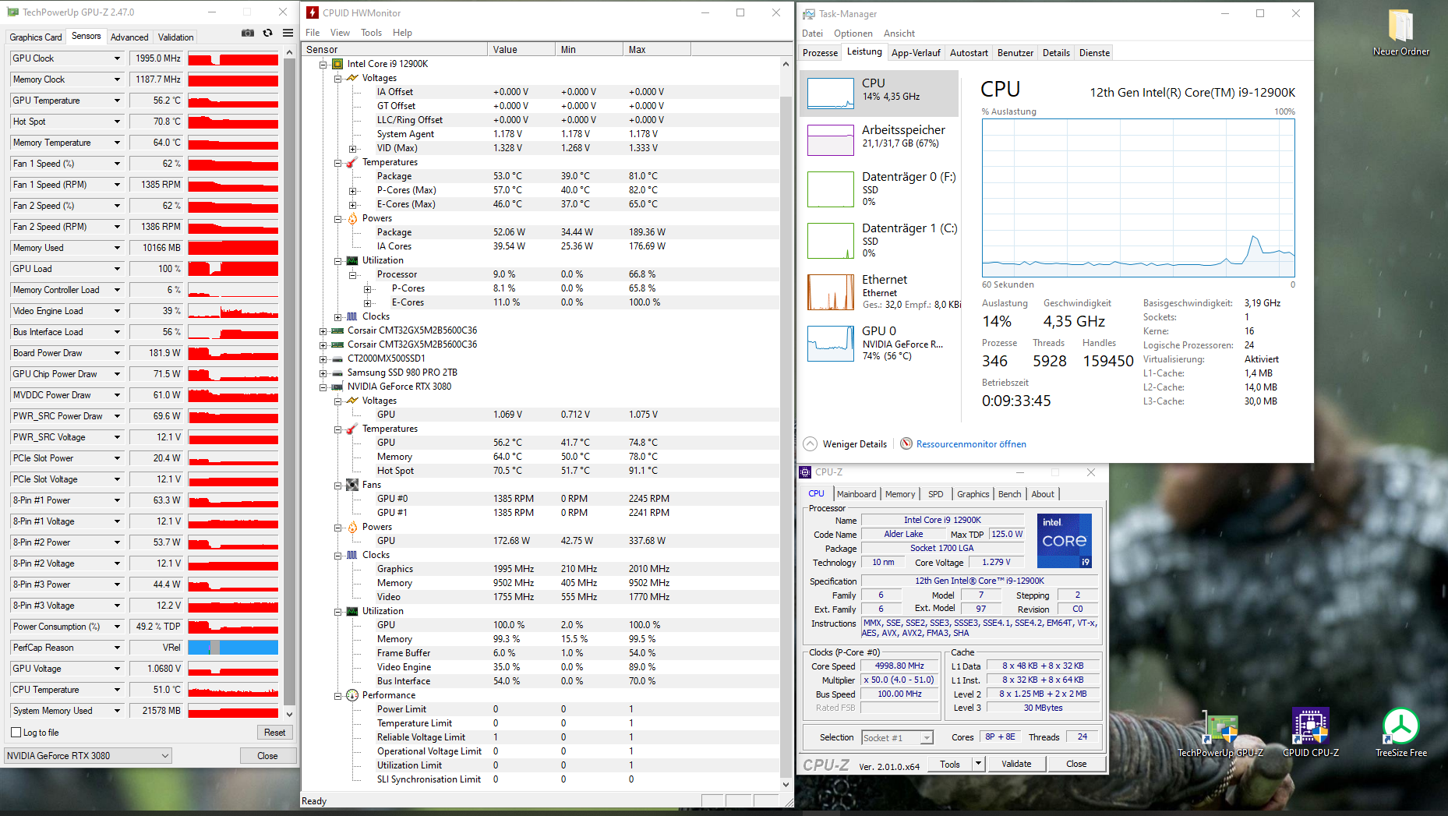The width and height of the screenshot is (1448, 816).
Task: Expand the VID (Max) voltage node
Action: [x=352, y=148]
